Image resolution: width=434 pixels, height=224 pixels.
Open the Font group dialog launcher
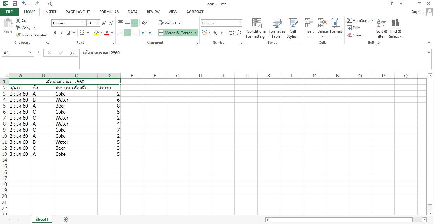tap(113, 43)
